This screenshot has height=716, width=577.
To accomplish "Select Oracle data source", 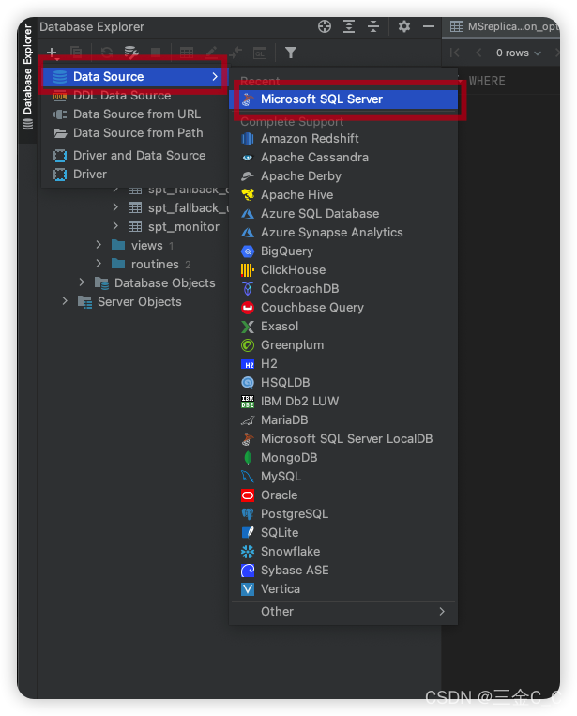I will 343,495.
